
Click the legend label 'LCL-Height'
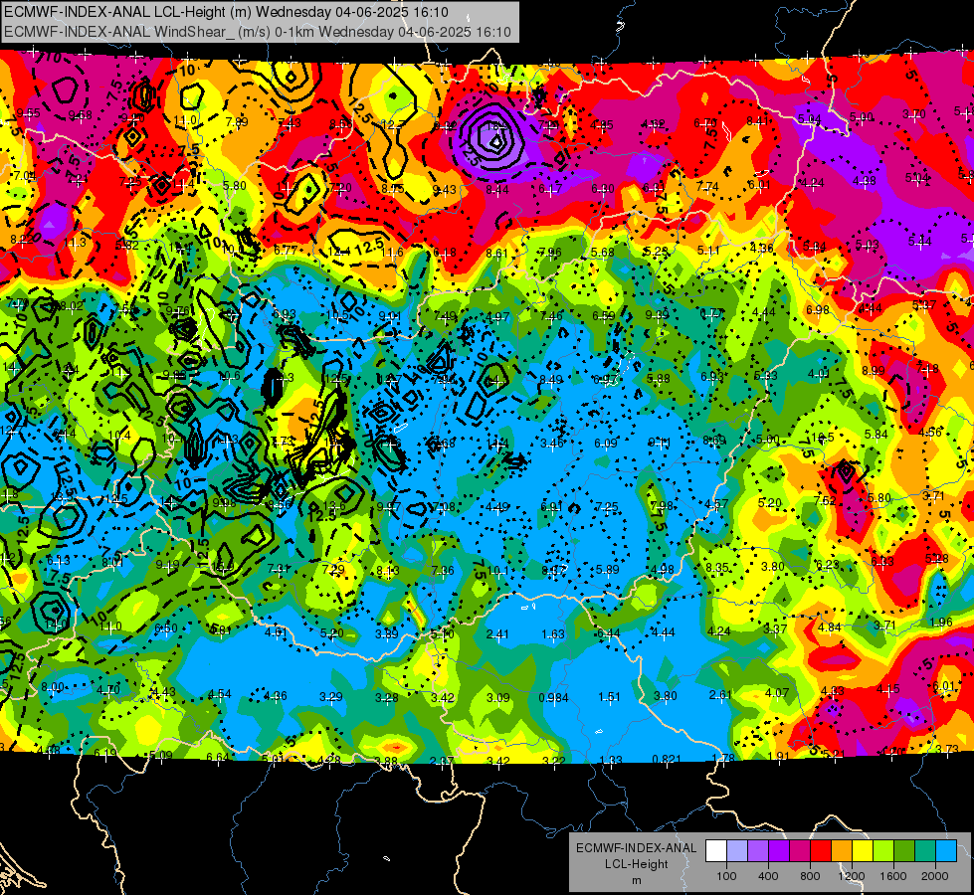pos(636,864)
